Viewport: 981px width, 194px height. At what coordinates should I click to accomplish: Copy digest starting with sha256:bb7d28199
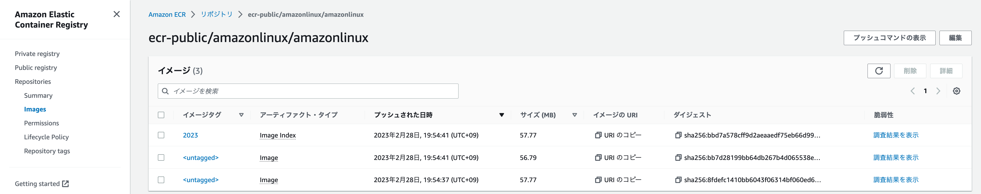pos(678,158)
